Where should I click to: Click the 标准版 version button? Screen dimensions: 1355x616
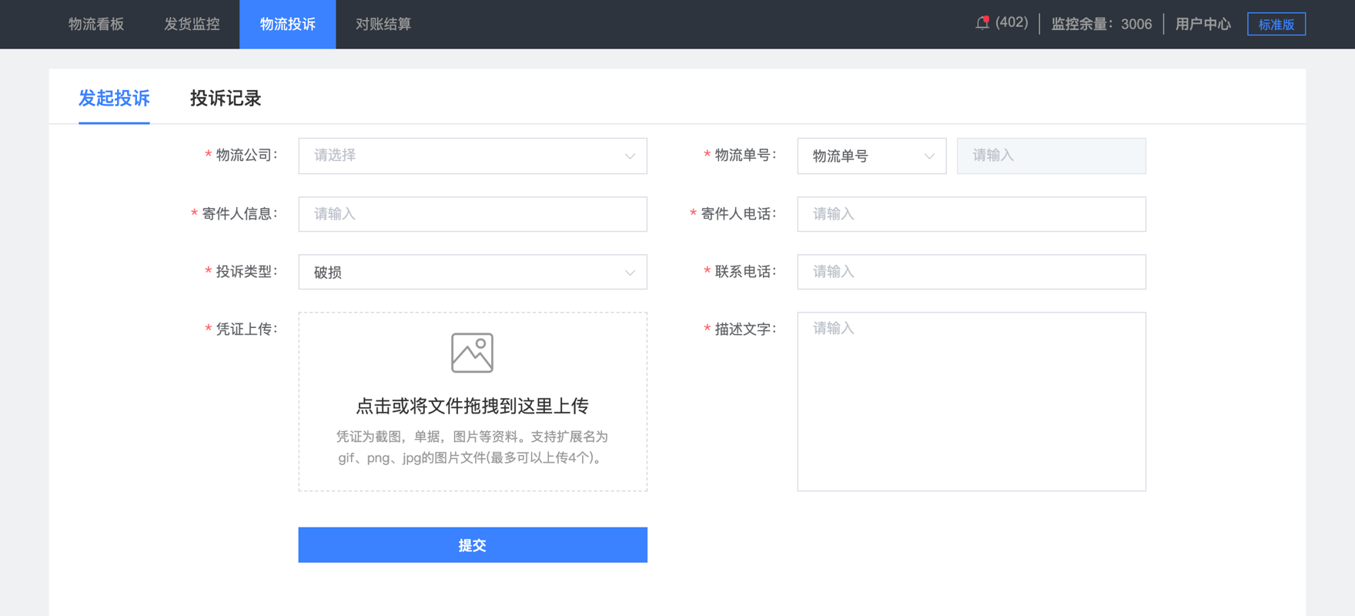(x=1276, y=25)
